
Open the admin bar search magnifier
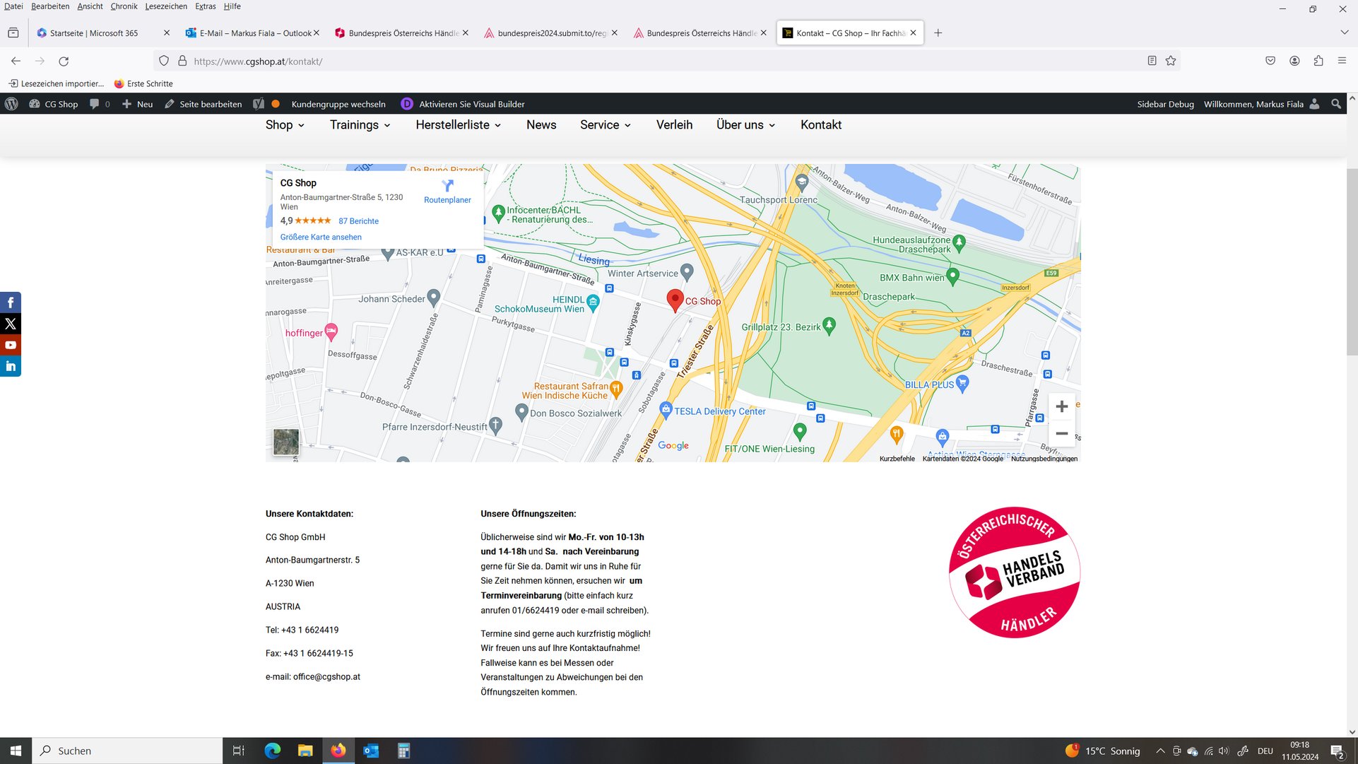point(1335,104)
